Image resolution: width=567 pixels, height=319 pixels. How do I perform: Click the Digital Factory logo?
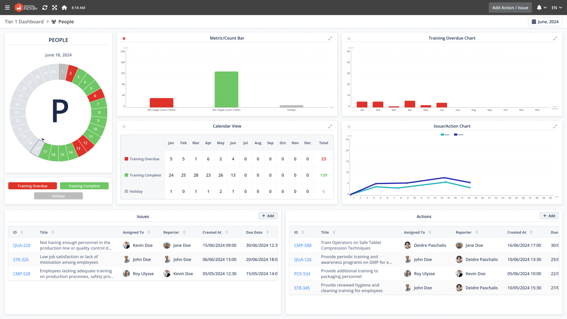(26, 7)
